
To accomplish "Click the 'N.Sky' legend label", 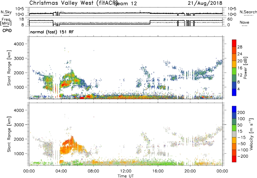I will click(x=6, y=12).
